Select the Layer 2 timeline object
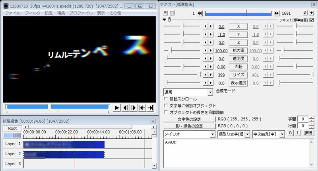 click(64, 155)
